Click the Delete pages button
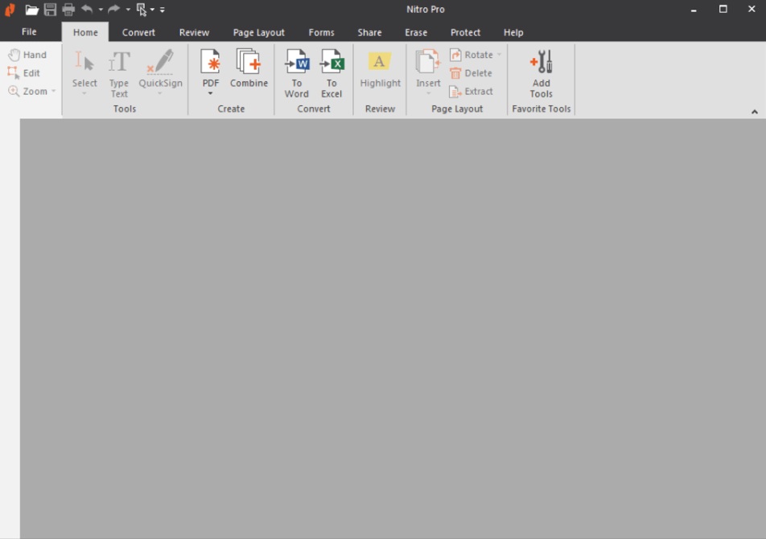This screenshot has height=539, width=766. [471, 73]
